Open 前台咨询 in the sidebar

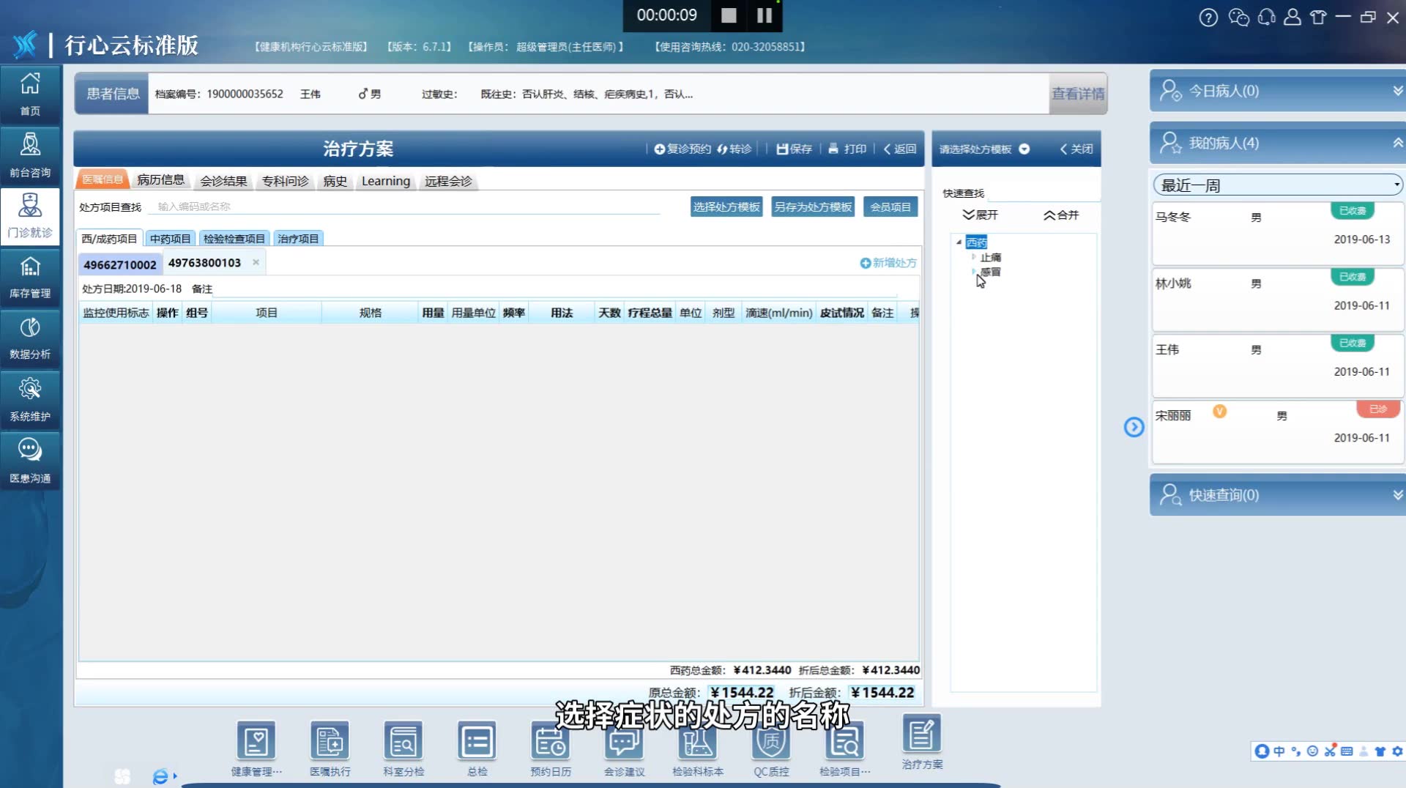coord(30,155)
